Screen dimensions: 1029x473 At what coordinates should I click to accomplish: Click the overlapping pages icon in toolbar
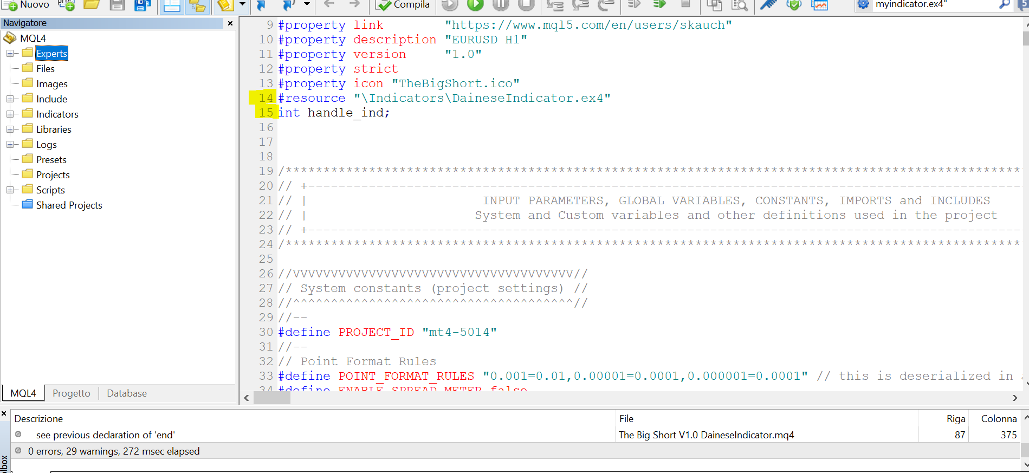(x=714, y=5)
